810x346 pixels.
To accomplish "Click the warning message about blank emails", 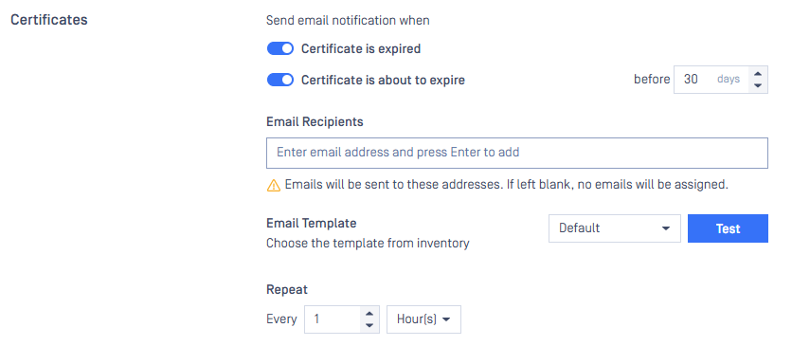I will (x=506, y=185).
